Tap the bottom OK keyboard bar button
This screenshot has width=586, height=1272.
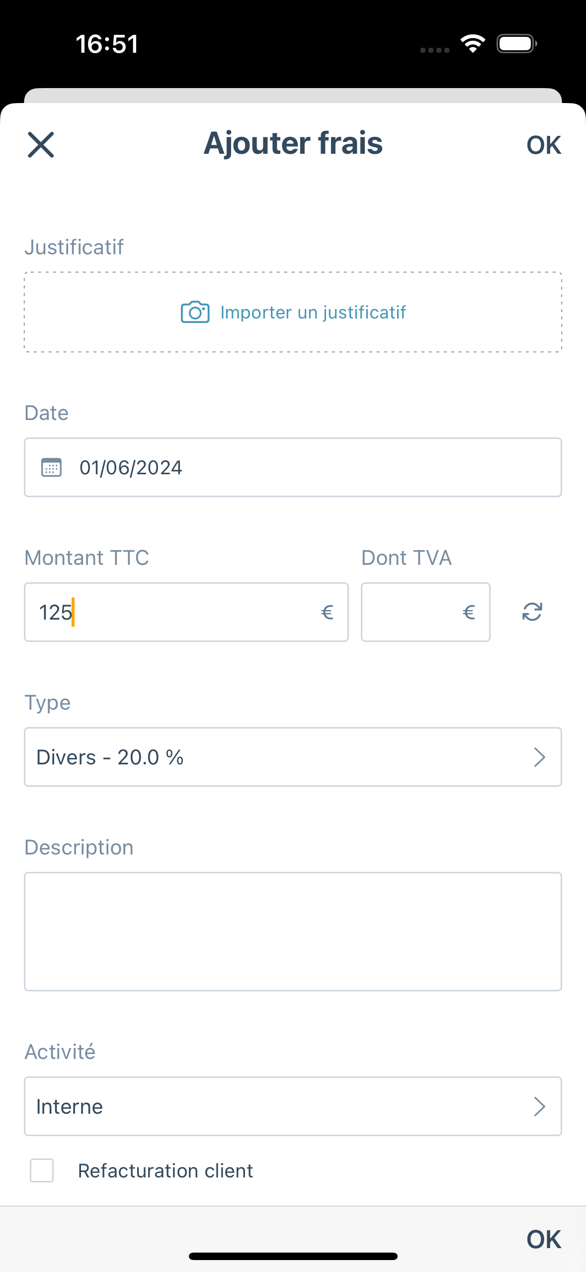(x=544, y=1239)
